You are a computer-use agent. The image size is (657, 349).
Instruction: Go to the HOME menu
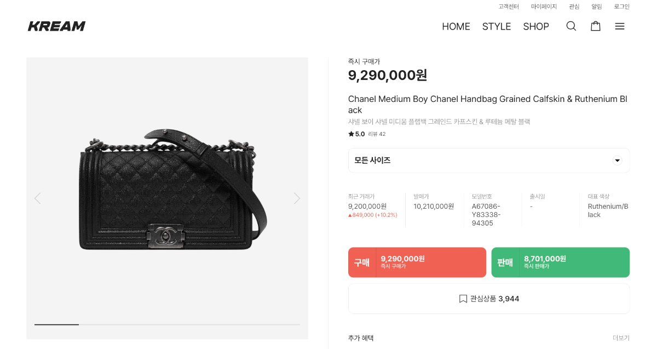(x=456, y=26)
